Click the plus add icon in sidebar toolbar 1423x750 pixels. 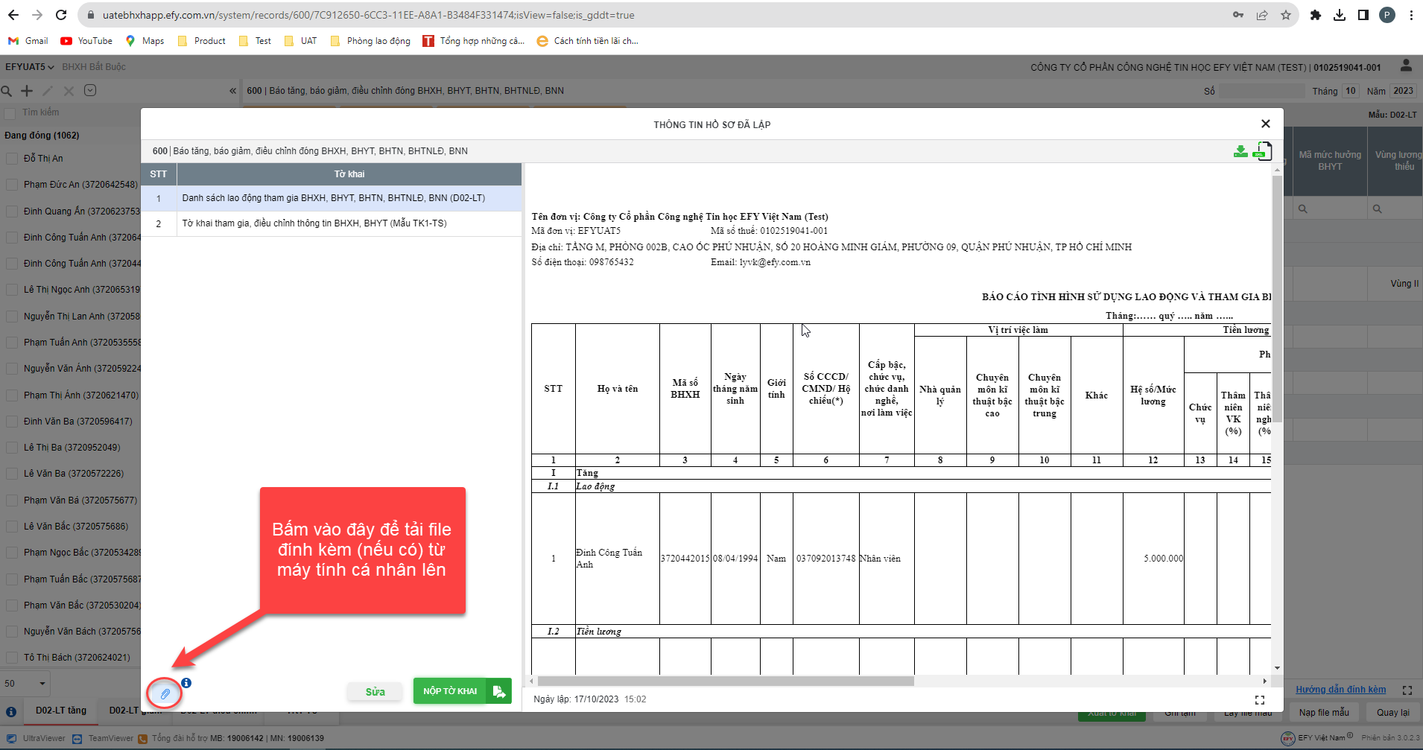pyautogui.click(x=27, y=91)
